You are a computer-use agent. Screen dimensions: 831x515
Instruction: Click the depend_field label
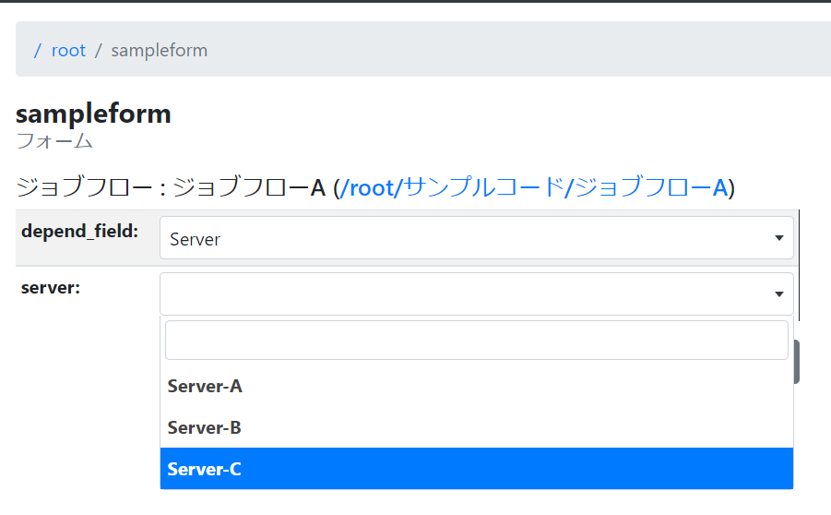pos(79,232)
